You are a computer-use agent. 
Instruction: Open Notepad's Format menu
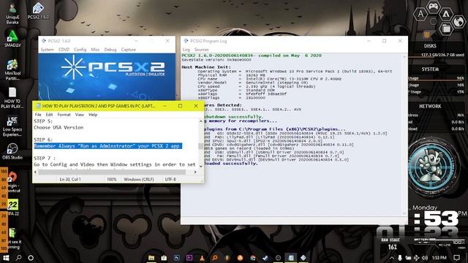[64, 115]
